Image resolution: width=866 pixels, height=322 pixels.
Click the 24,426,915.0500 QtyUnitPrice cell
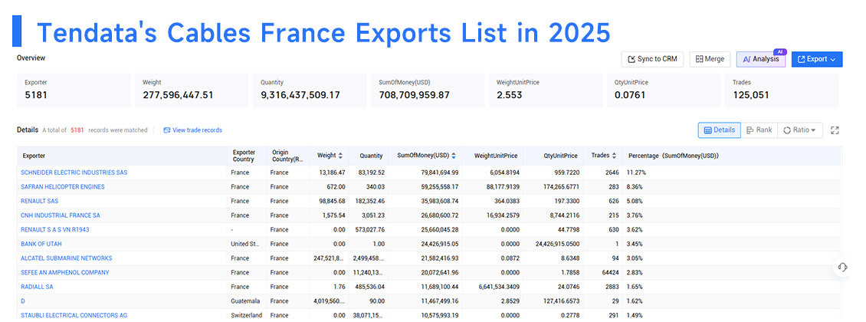coord(556,244)
